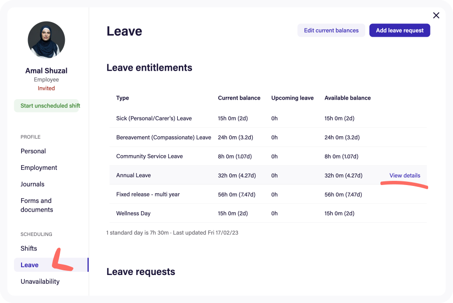Image resolution: width=453 pixels, height=303 pixels.
Task: Open View details for Annual Leave
Action: coord(404,175)
